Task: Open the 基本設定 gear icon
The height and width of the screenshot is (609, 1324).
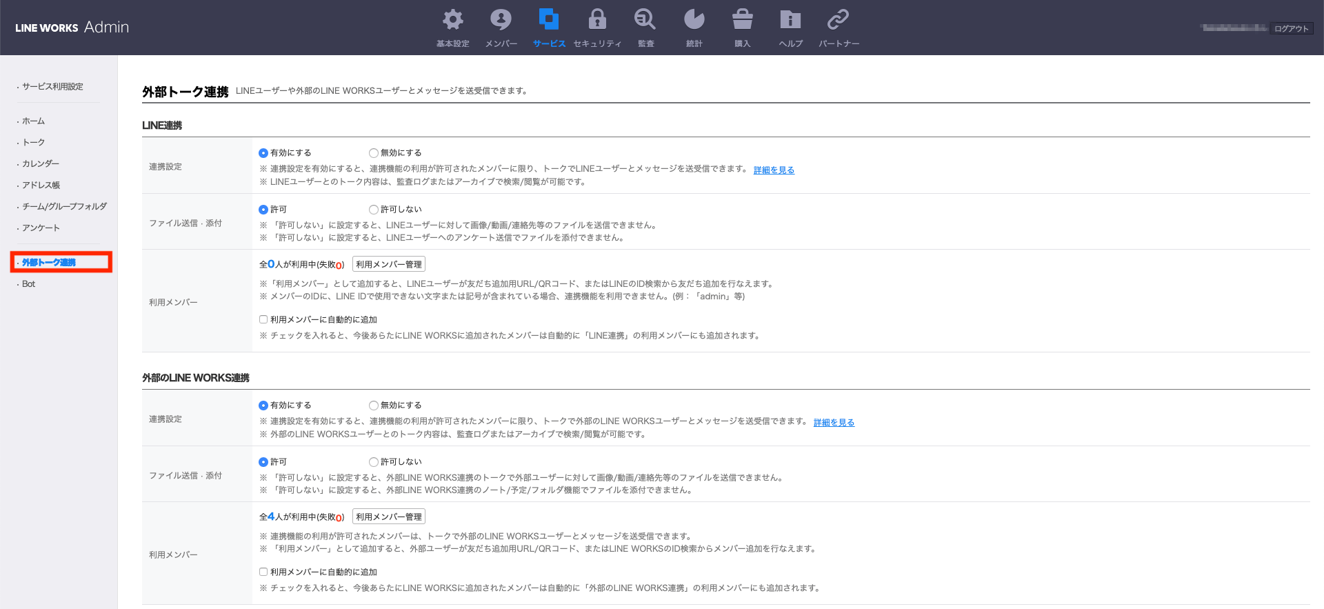Action: [452, 20]
